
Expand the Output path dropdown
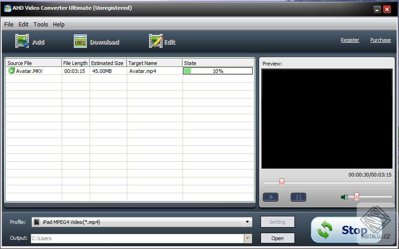pyautogui.click(x=248, y=239)
